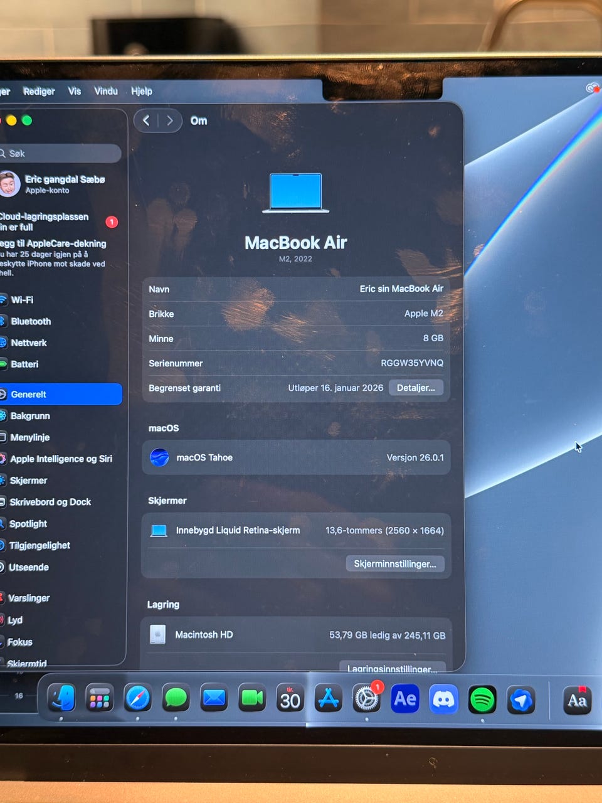Open the Vis menu
The width and height of the screenshot is (602, 803).
tap(75, 91)
